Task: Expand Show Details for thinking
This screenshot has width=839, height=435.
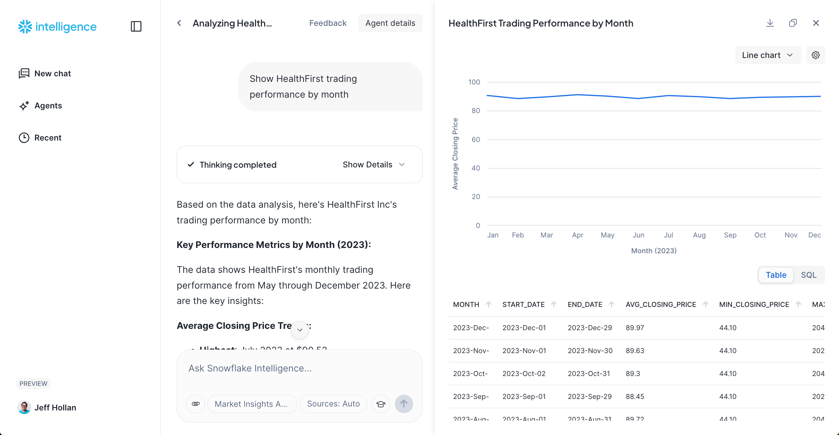Action: coord(374,164)
